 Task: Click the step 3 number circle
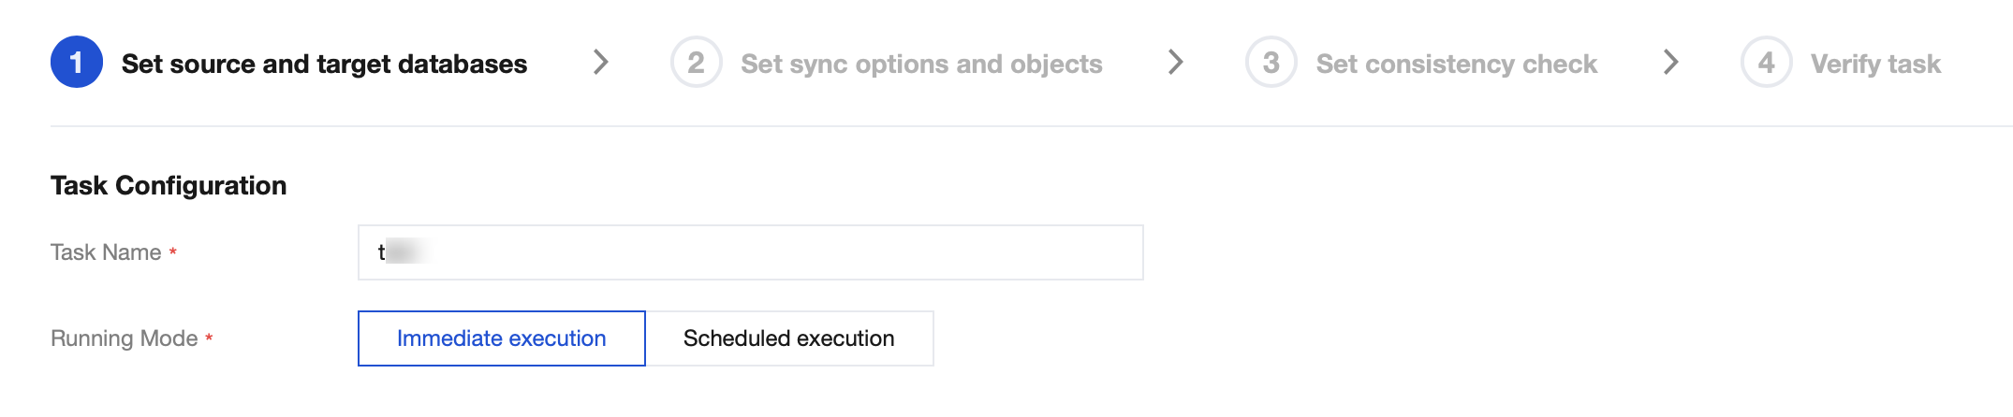click(1271, 63)
